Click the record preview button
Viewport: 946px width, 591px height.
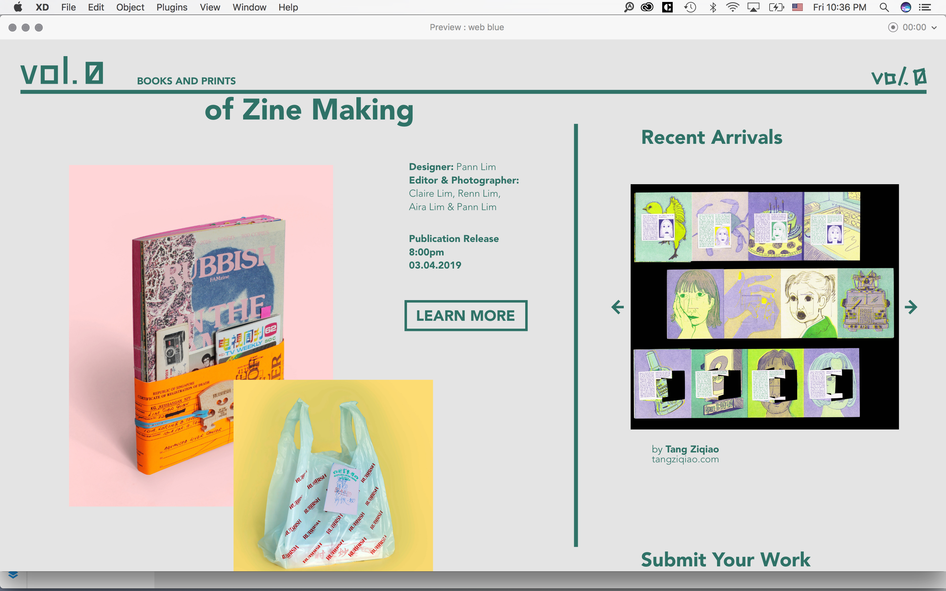point(893,27)
